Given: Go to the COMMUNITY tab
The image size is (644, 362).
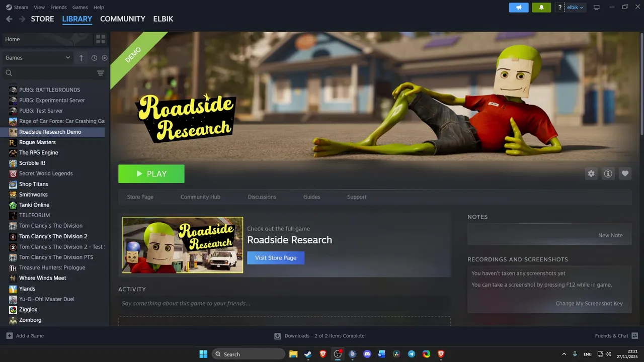Looking at the screenshot, I should pos(123,19).
